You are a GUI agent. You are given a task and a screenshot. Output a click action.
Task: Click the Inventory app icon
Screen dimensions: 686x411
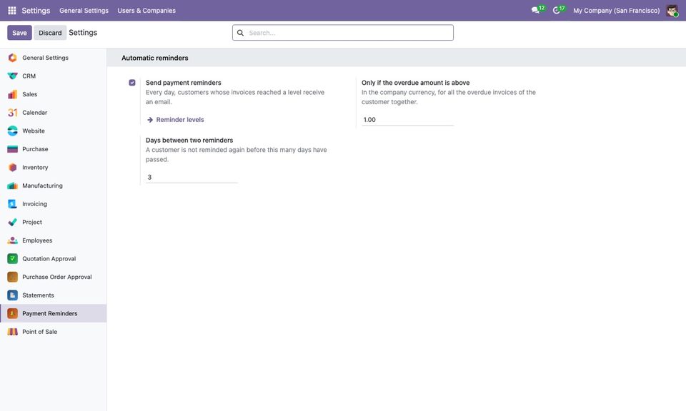click(x=13, y=167)
